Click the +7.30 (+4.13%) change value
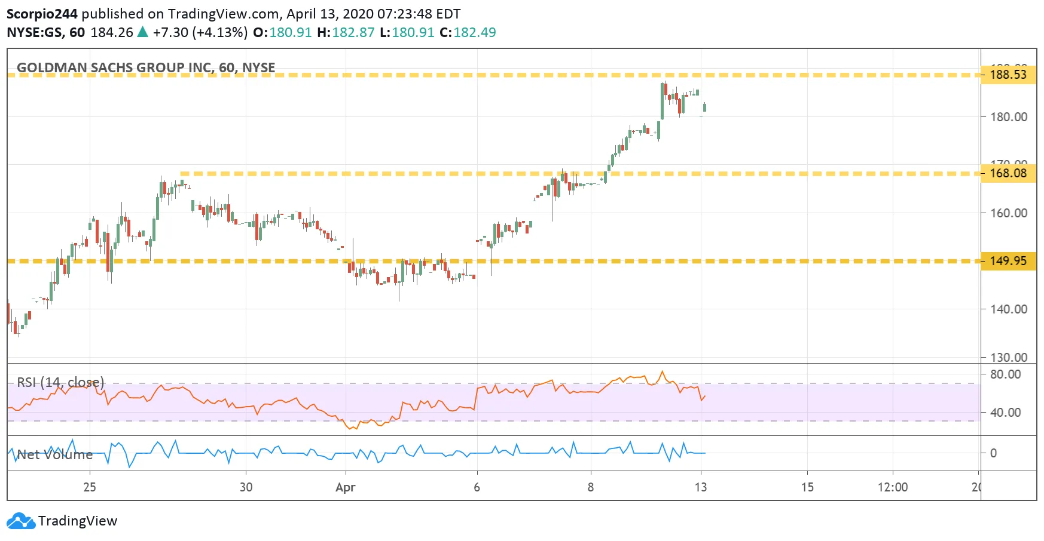The image size is (1044, 541). click(x=200, y=32)
